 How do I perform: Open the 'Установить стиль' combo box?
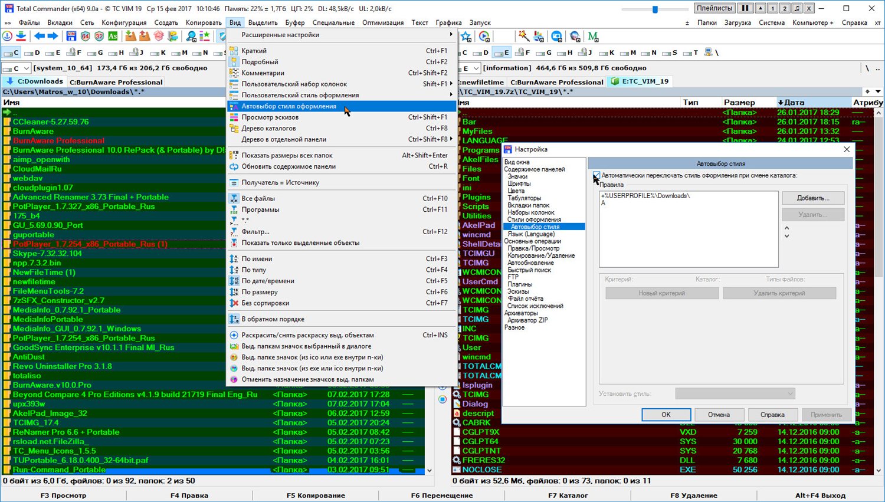coord(735,393)
